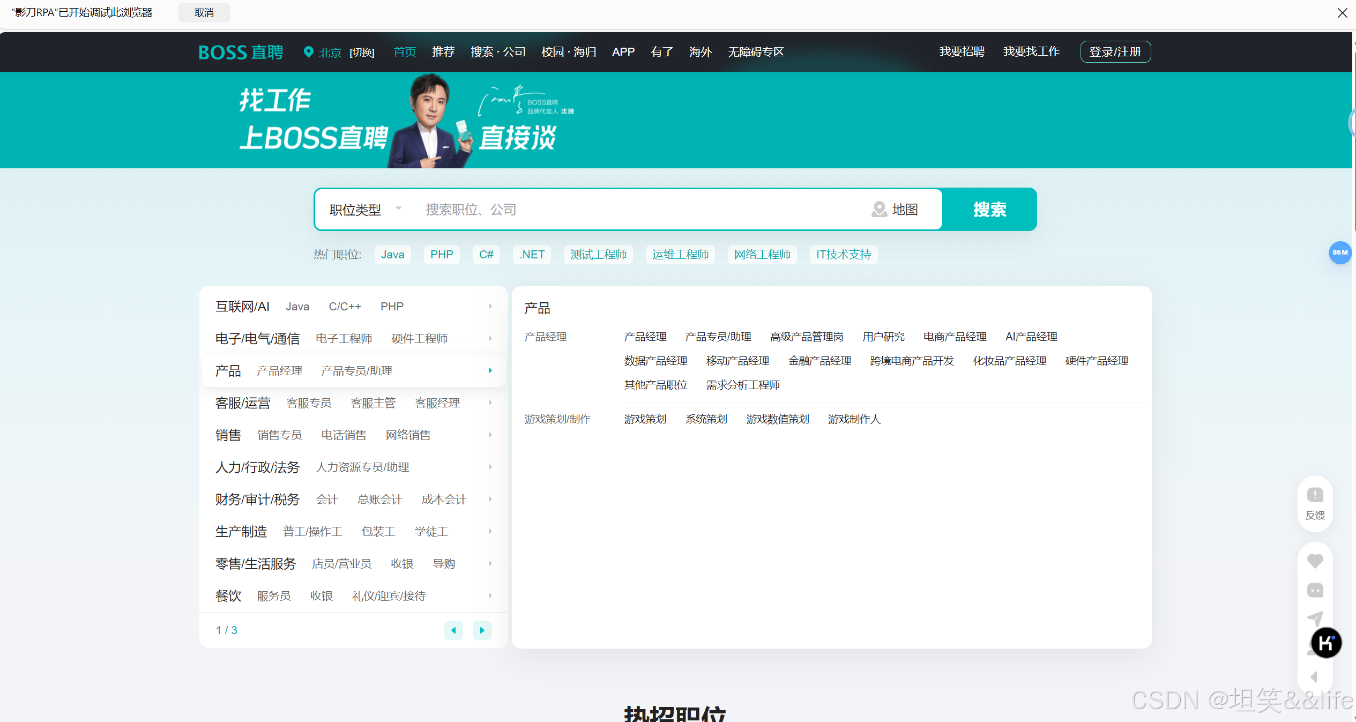Screen dimensions: 1356x722
Task: Click the 地图 map pin icon
Action: click(x=879, y=209)
